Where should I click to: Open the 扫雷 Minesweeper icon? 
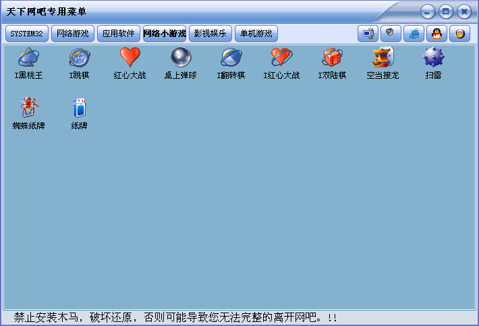point(433,59)
